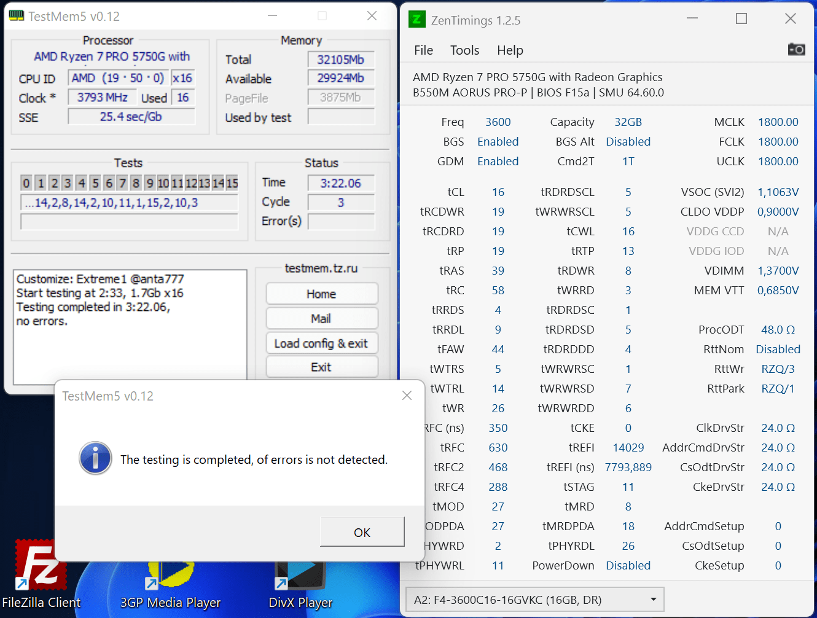Click the GDM Enabled value
This screenshot has width=817, height=618.
pos(498,162)
